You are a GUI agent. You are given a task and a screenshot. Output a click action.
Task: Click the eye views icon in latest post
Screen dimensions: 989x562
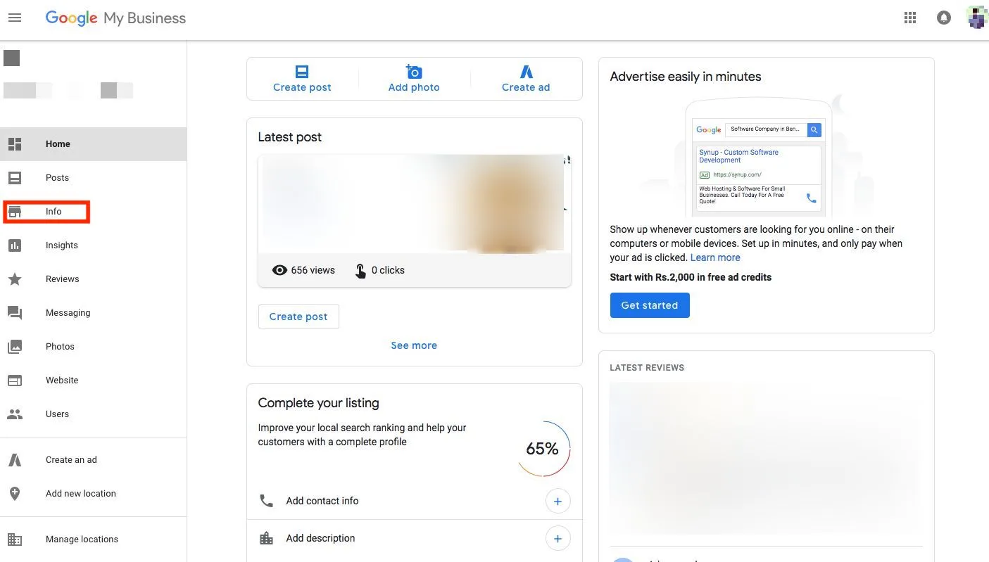(279, 270)
